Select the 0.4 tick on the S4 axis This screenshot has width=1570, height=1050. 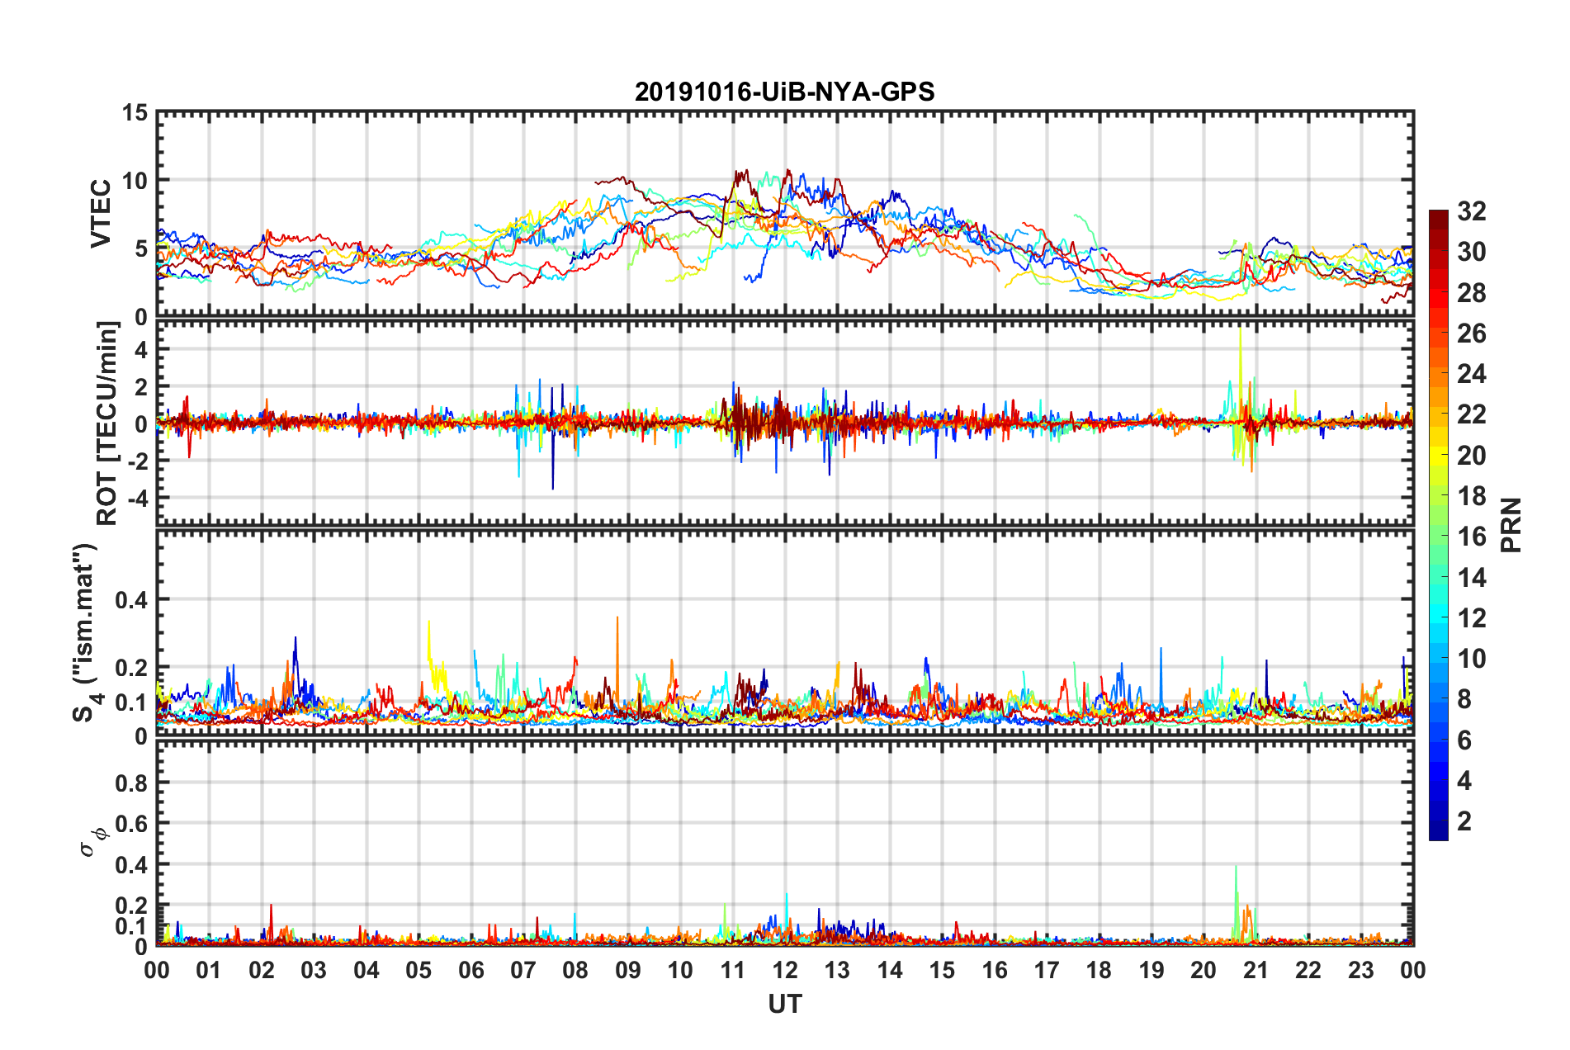(131, 600)
